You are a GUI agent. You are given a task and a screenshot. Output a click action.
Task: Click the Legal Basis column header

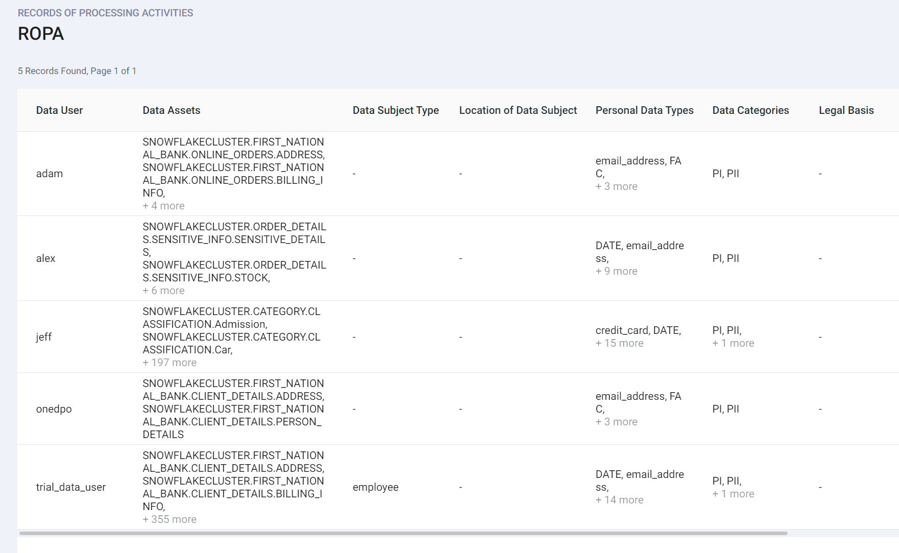[846, 110]
